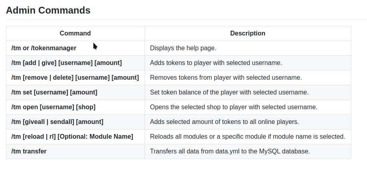This screenshot has height=169, width=367.
Task: Click the 'Opens the selected shop' description
Action: pyautogui.click(x=234, y=107)
